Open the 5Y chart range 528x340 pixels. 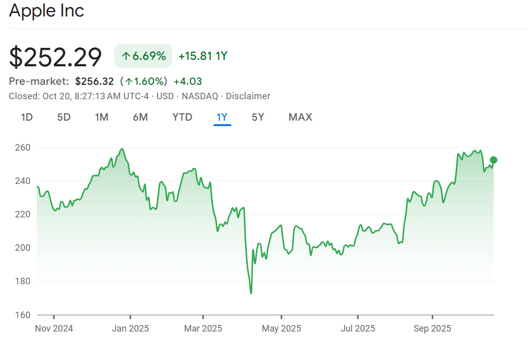point(258,117)
